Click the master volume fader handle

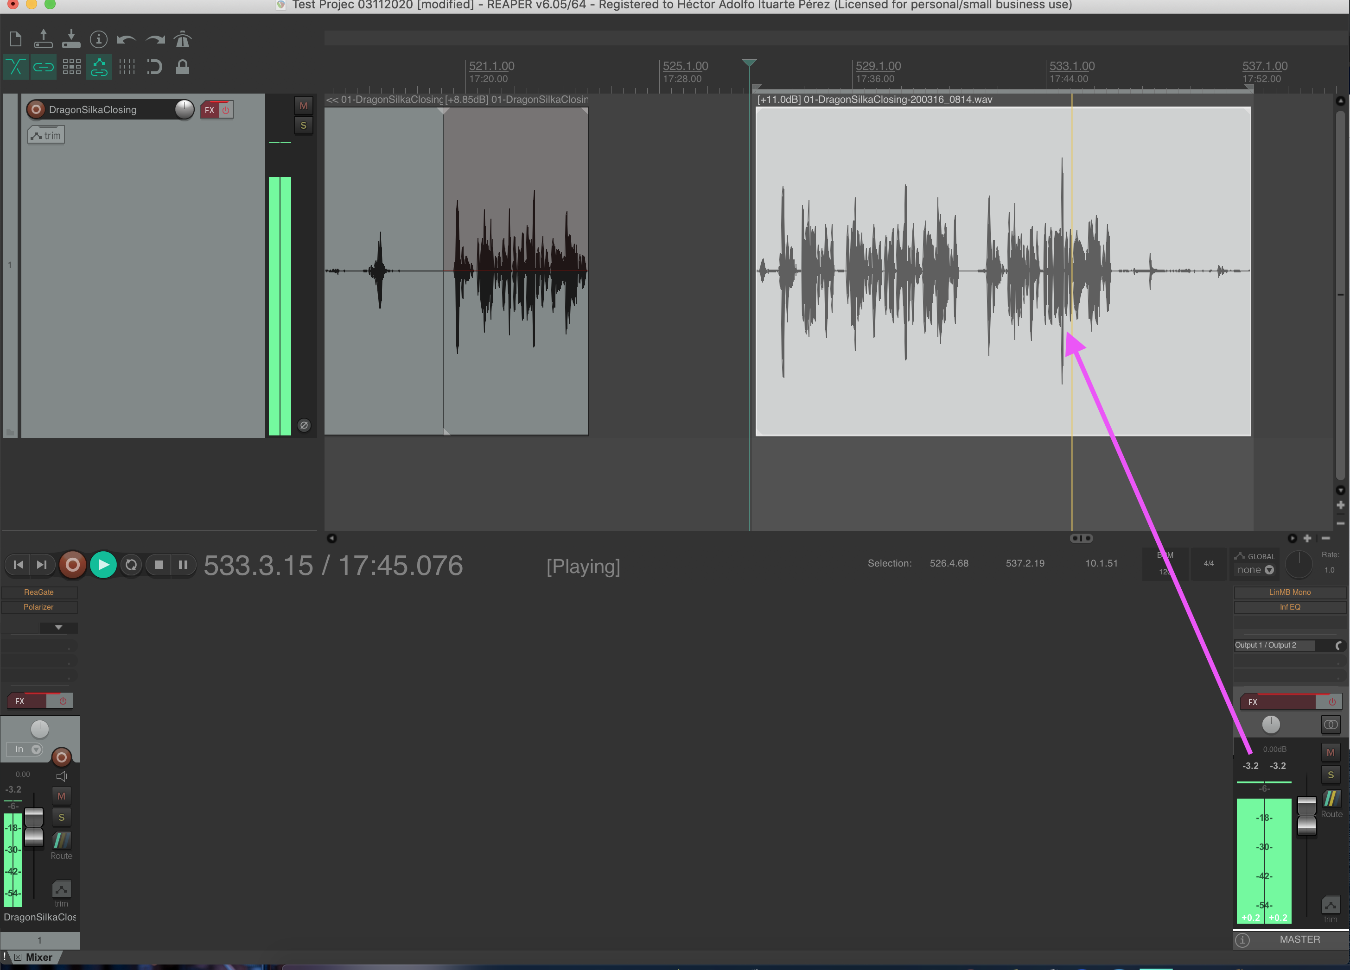tap(1306, 816)
